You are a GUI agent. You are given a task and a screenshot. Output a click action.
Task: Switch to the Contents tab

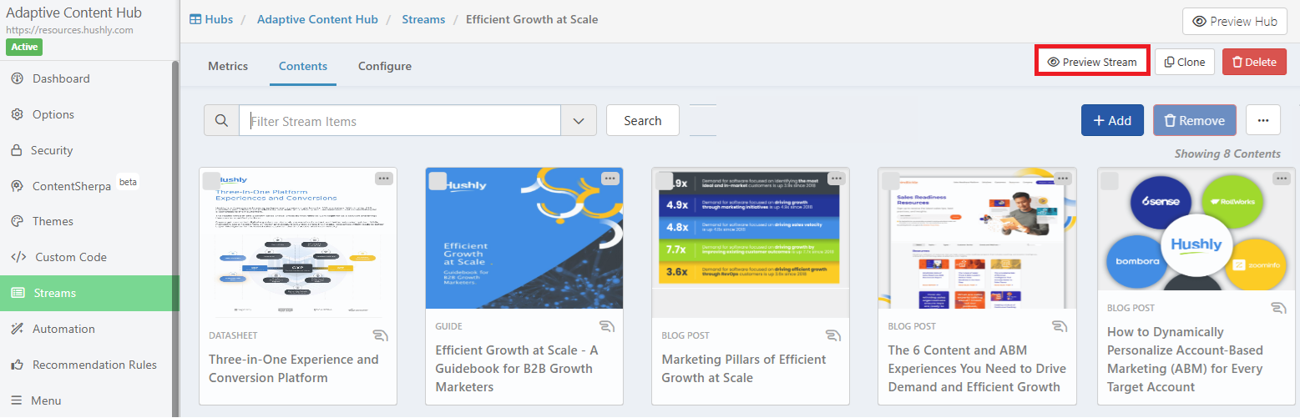pos(303,66)
